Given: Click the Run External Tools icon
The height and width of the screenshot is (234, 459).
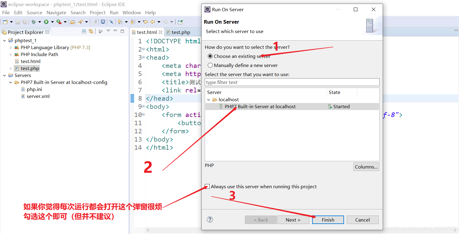Looking at the screenshot, I should [x=59, y=22].
